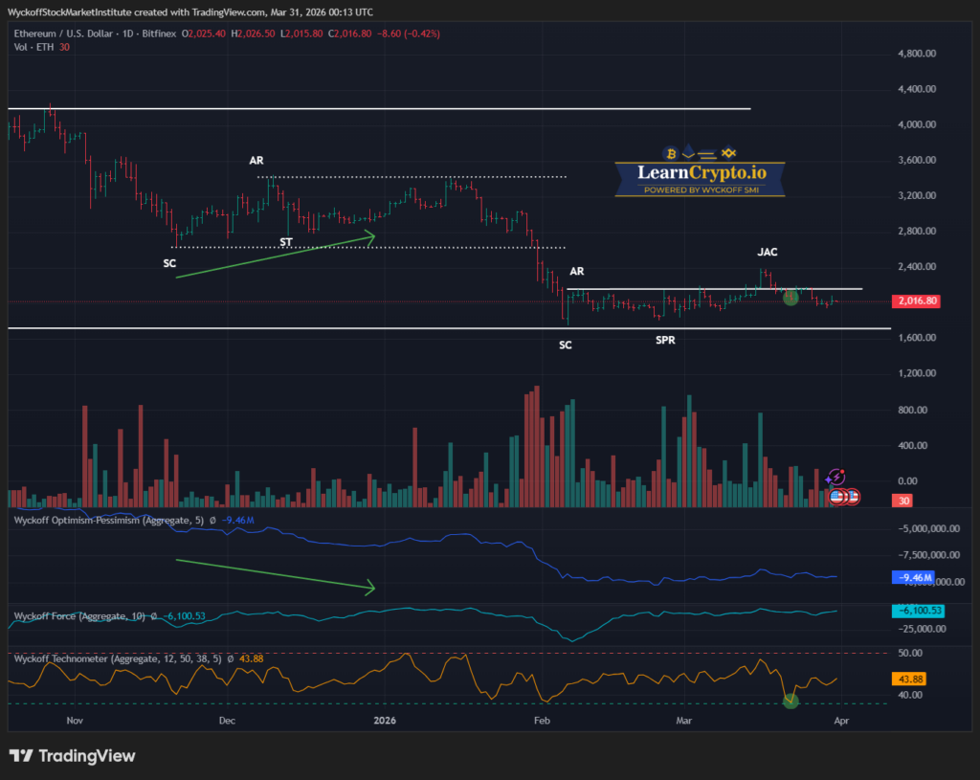980x780 pixels.
Task: Click the crossed-pickaxes icon in the LearnCrypto banner
Action: tap(727, 152)
